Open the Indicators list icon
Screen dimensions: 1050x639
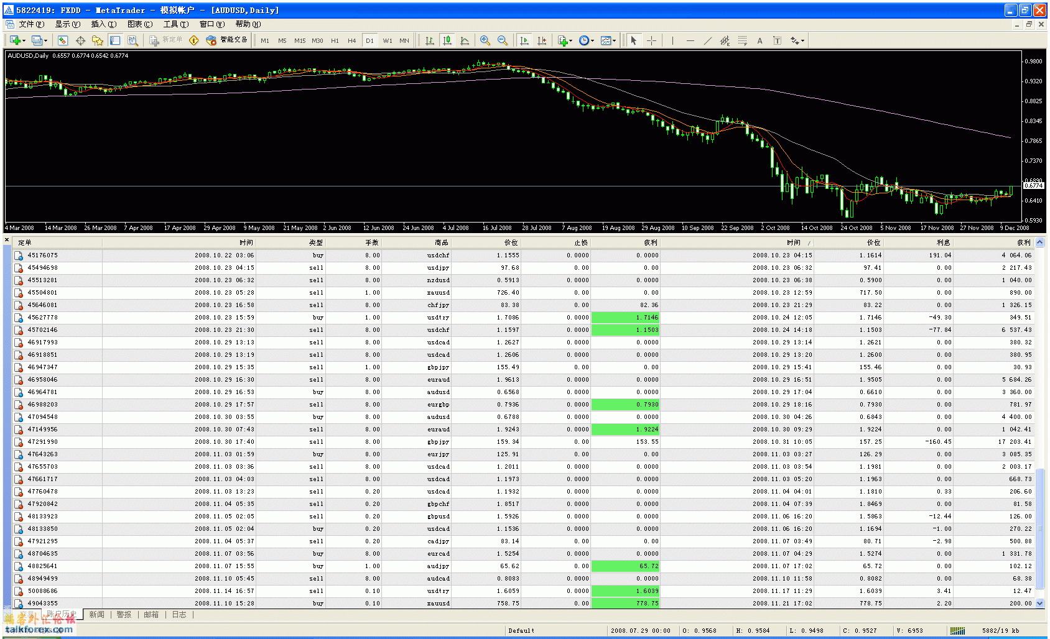(562, 40)
